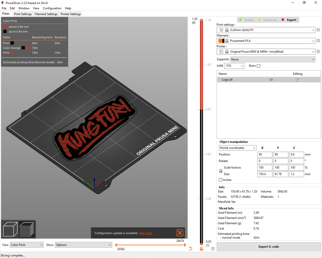Click the Size Y input field
Screen dimensions: 322x258
click(x=280, y=174)
